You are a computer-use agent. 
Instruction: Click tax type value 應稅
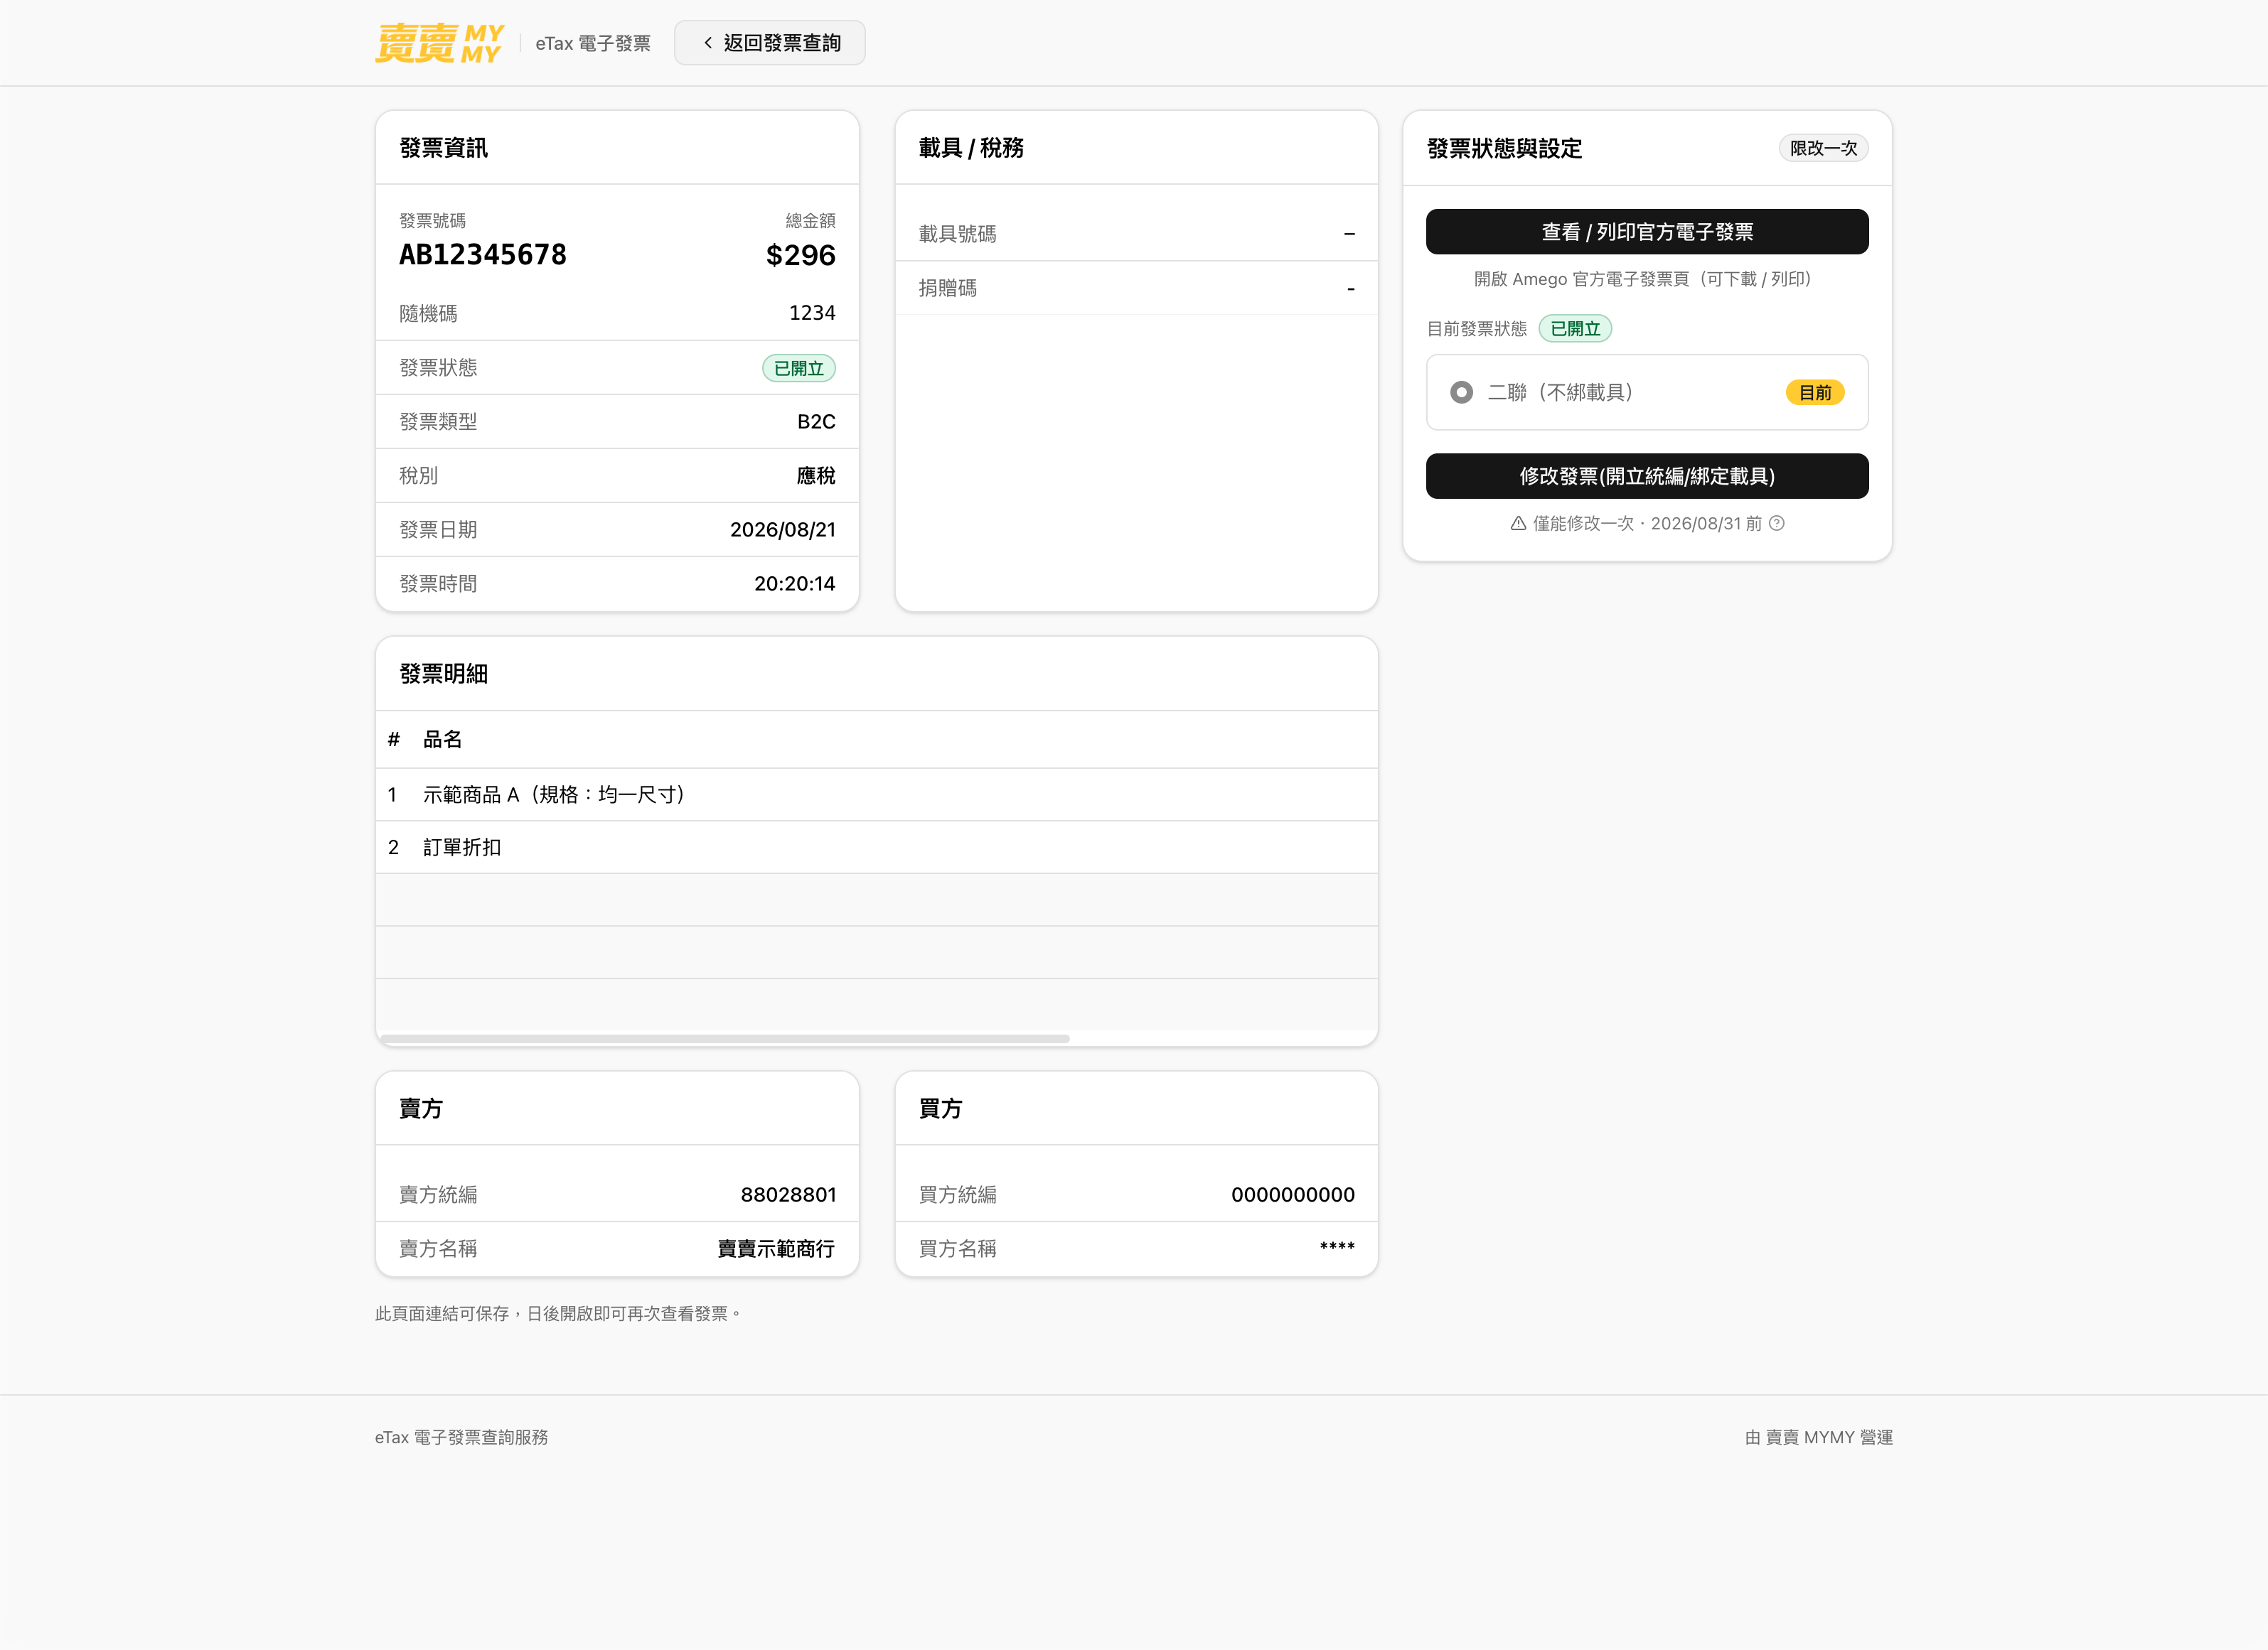click(816, 475)
